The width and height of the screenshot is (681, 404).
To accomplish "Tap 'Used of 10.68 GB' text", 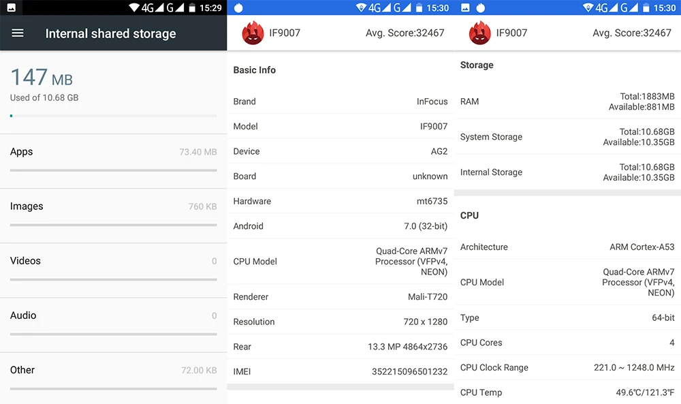I will click(44, 97).
